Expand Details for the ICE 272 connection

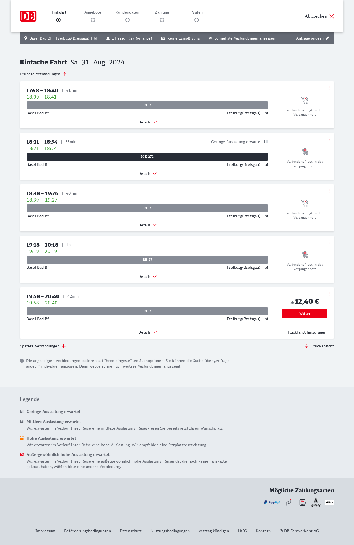(147, 174)
